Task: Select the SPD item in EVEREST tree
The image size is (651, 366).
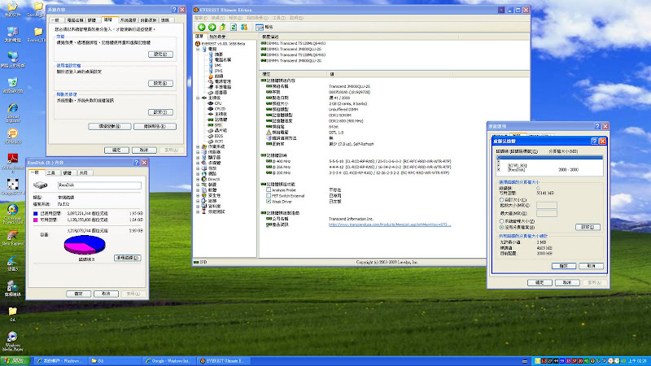Action: (x=219, y=124)
